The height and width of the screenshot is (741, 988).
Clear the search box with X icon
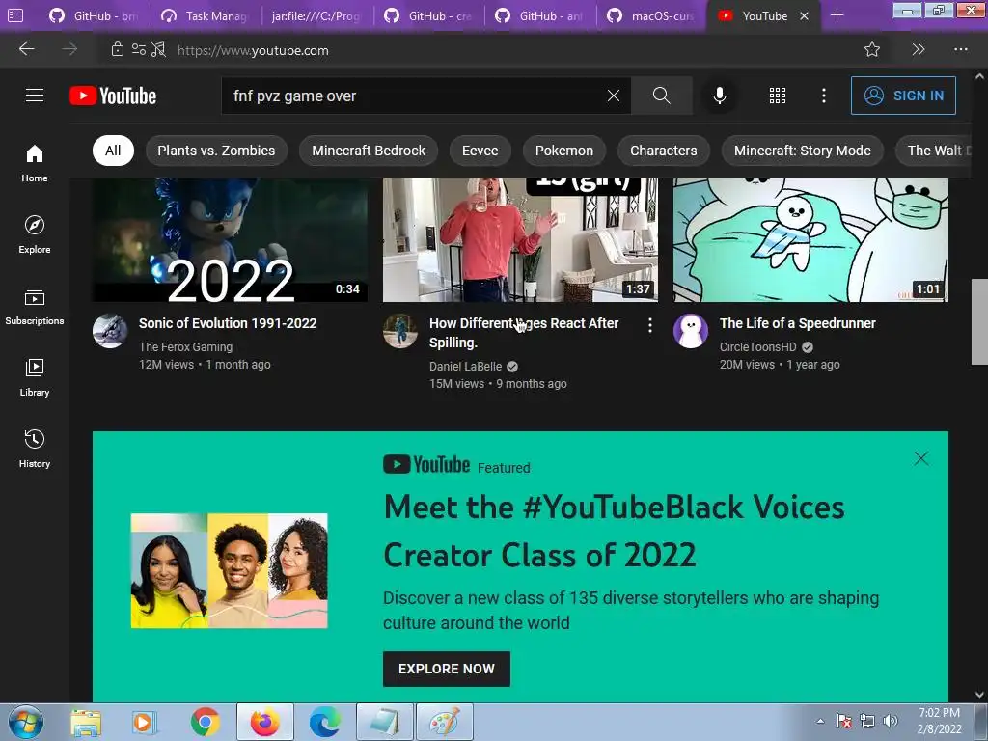(613, 96)
